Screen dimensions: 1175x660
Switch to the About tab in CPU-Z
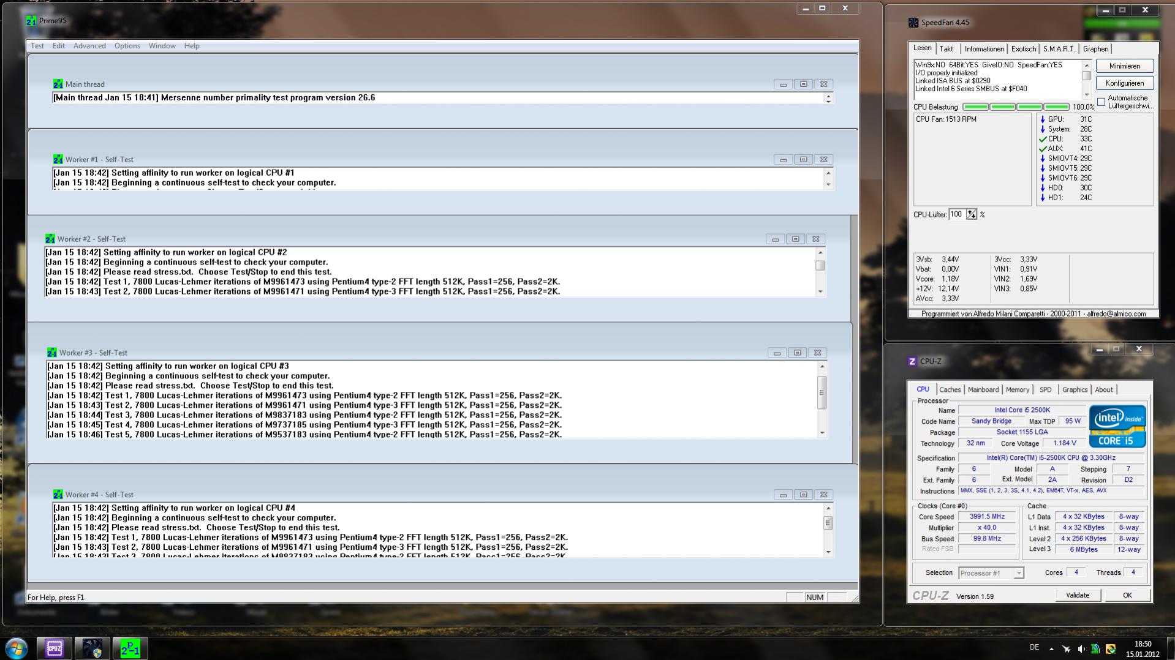[x=1104, y=390]
